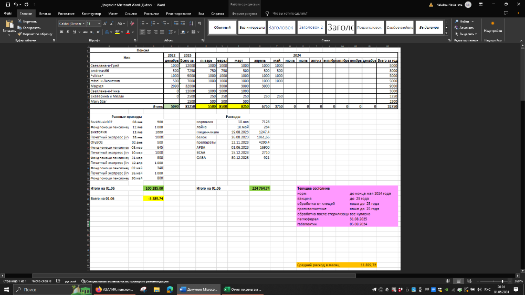Show paragraph marks with pilcrow icon
Screen dimensions: 525x295
point(198,24)
